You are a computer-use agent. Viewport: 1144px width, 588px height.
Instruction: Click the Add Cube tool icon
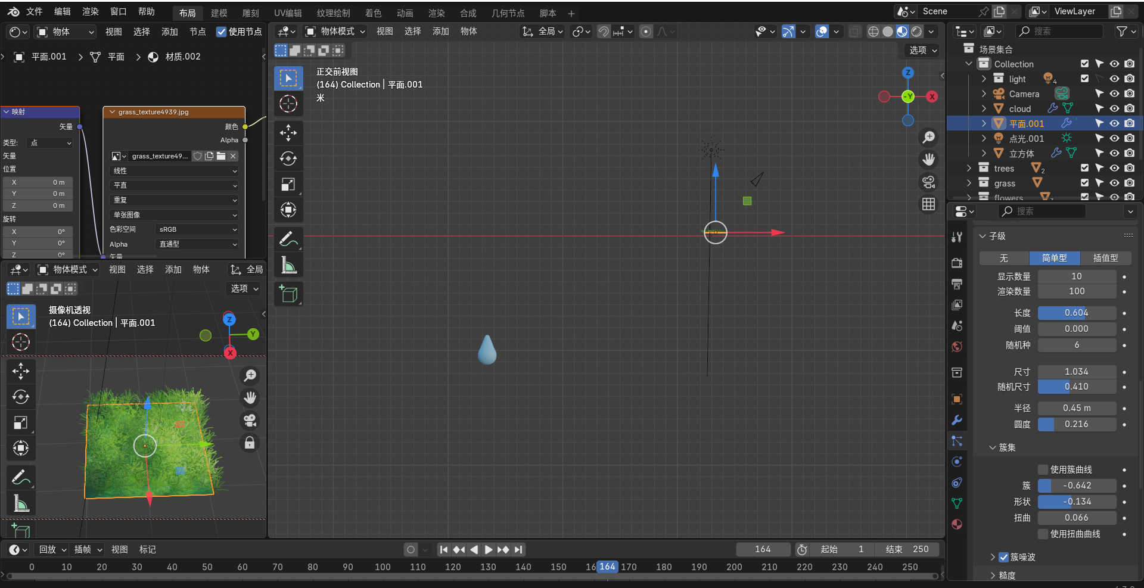coord(288,294)
